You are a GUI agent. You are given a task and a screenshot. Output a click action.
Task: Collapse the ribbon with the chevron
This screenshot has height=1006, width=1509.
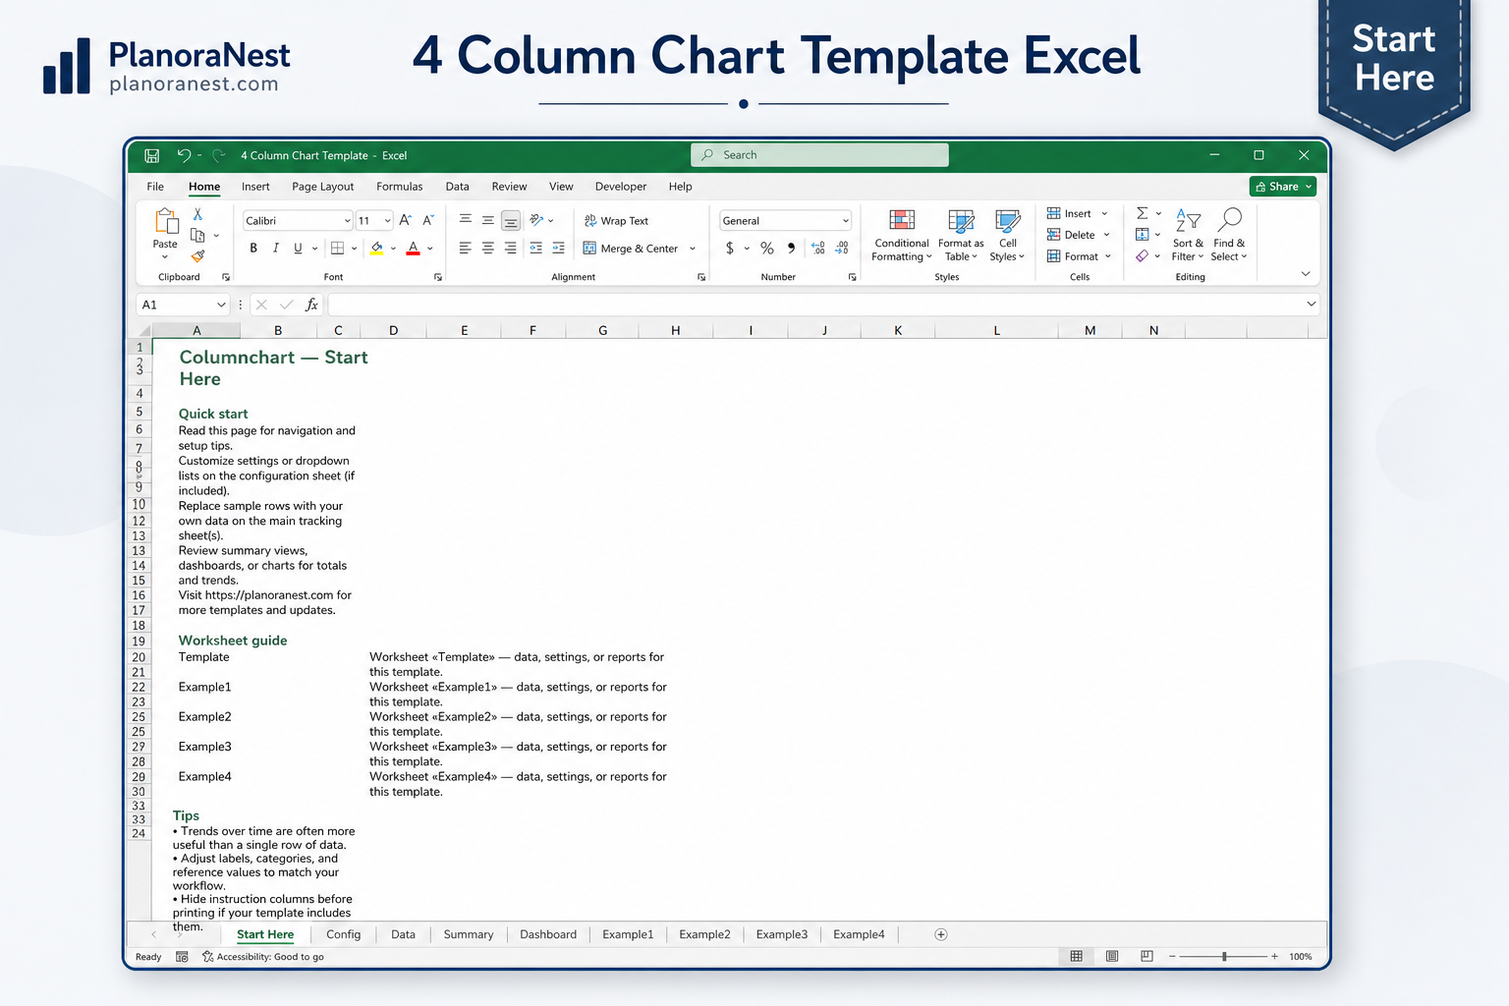click(x=1306, y=274)
